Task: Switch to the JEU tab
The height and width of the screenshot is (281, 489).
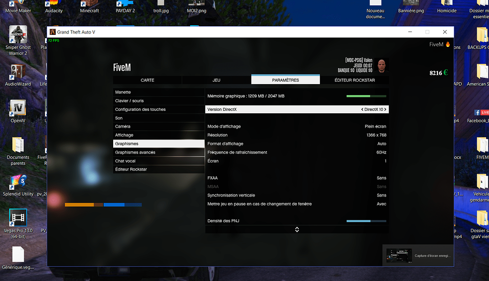Action: coord(217,79)
